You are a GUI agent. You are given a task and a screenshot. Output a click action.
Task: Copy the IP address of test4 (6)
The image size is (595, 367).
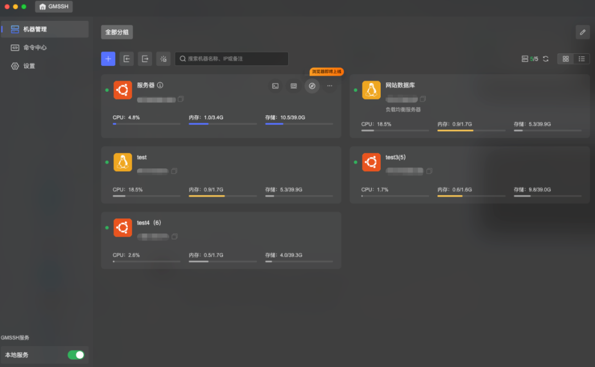pos(175,237)
